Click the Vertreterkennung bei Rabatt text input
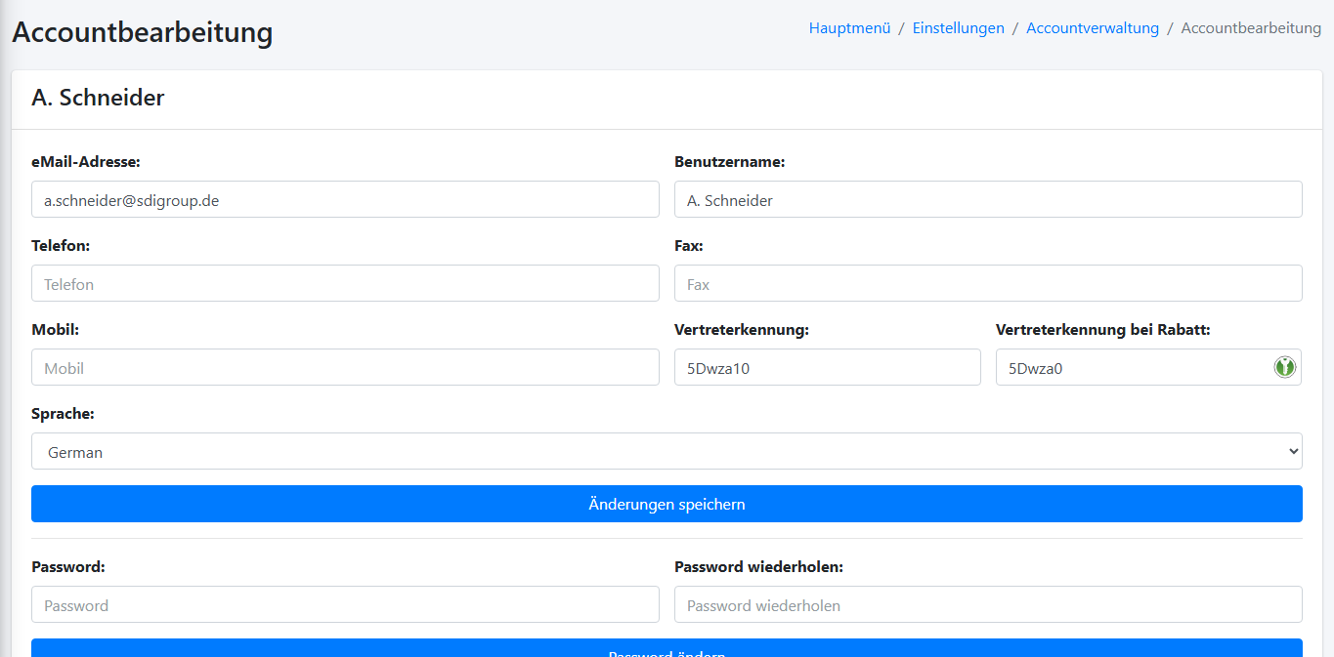 pos(1129,367)
